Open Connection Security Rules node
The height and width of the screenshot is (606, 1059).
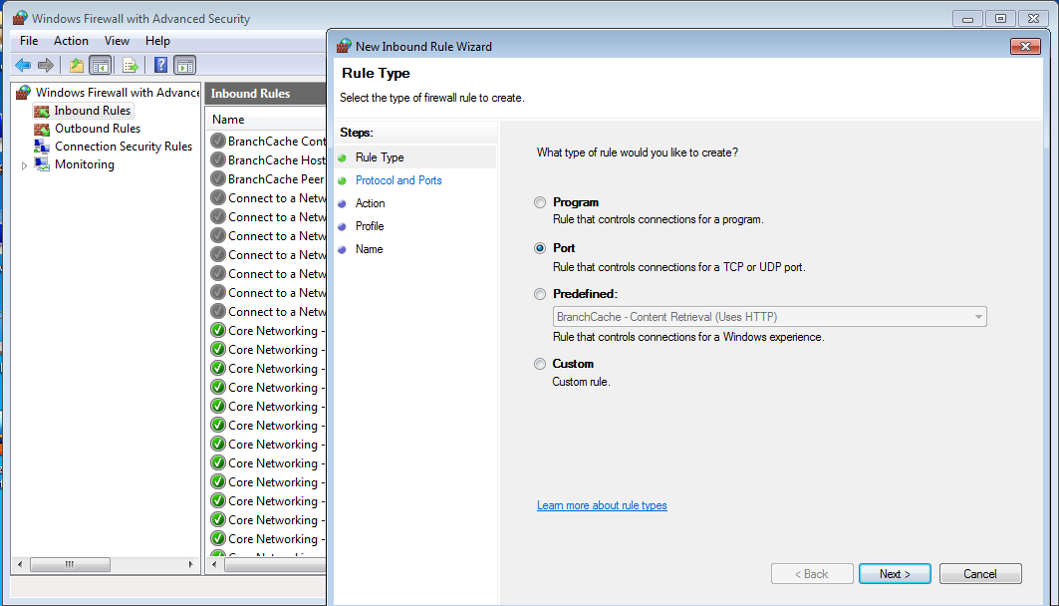[123, 147]
